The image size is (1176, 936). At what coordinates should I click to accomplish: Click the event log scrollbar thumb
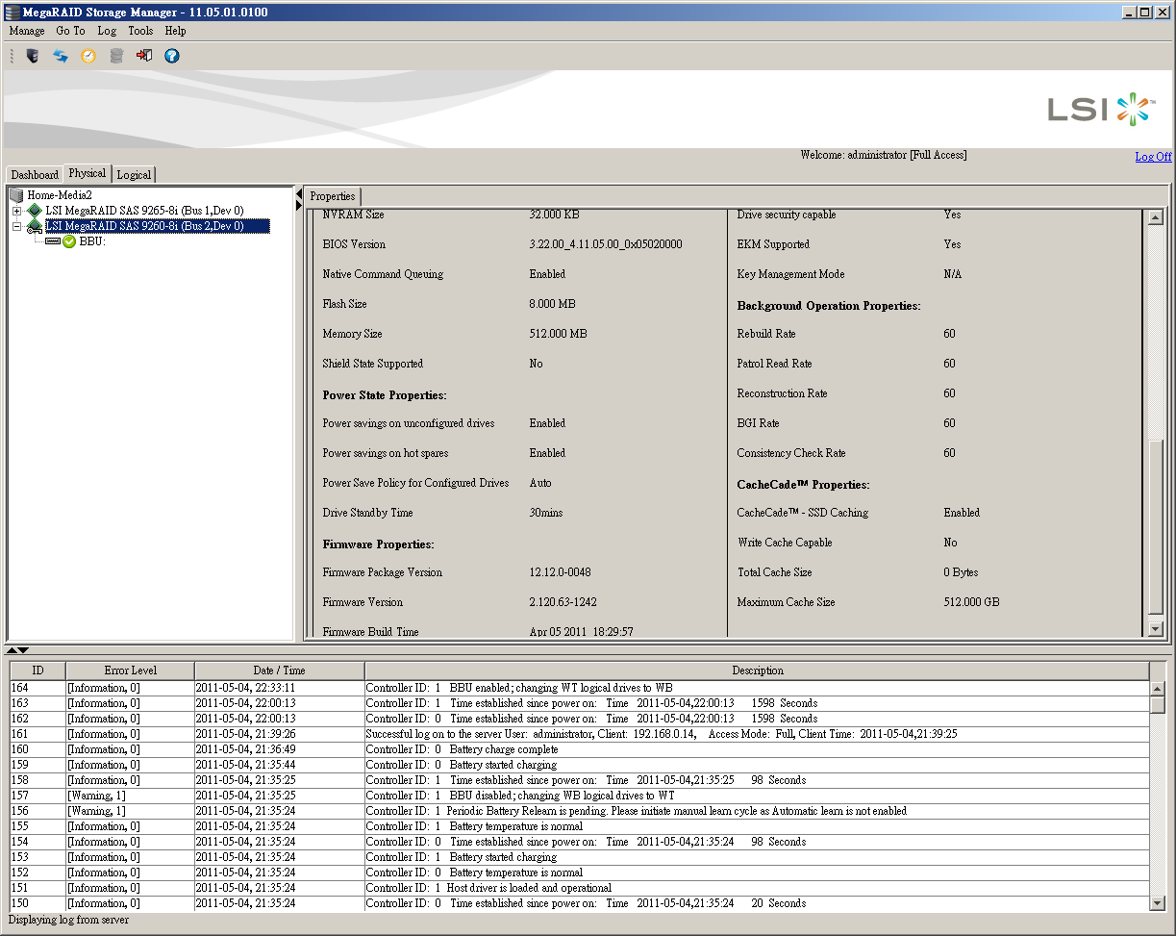click(1158, 705)
